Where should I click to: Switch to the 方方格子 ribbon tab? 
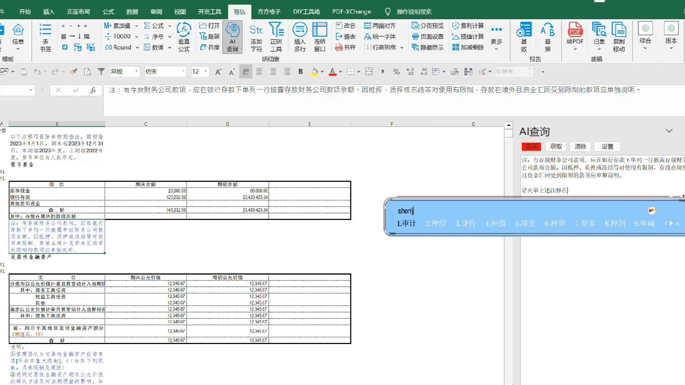269,12
